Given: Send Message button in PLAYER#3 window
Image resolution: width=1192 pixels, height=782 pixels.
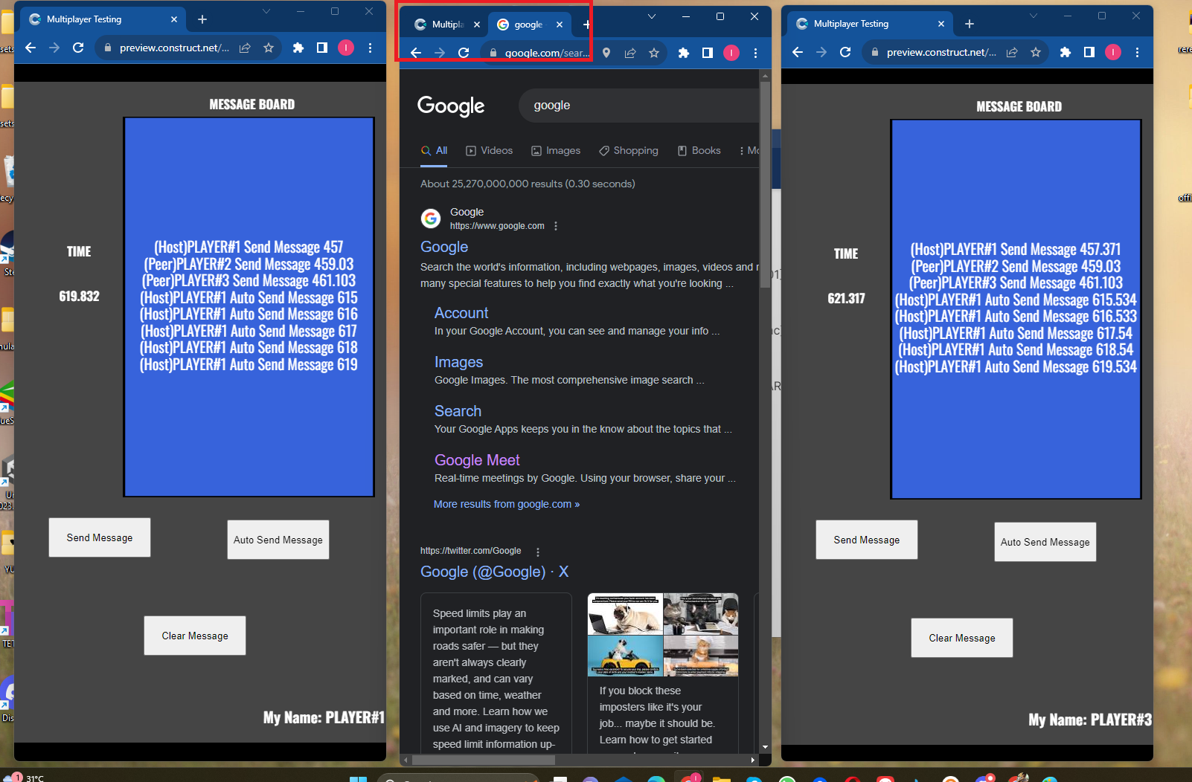Looking at the screenshot, I should tap(867, 540).
